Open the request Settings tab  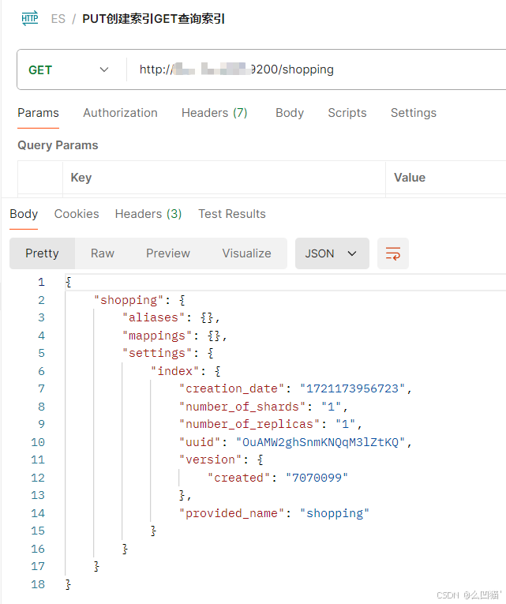[x=414, y=113]
